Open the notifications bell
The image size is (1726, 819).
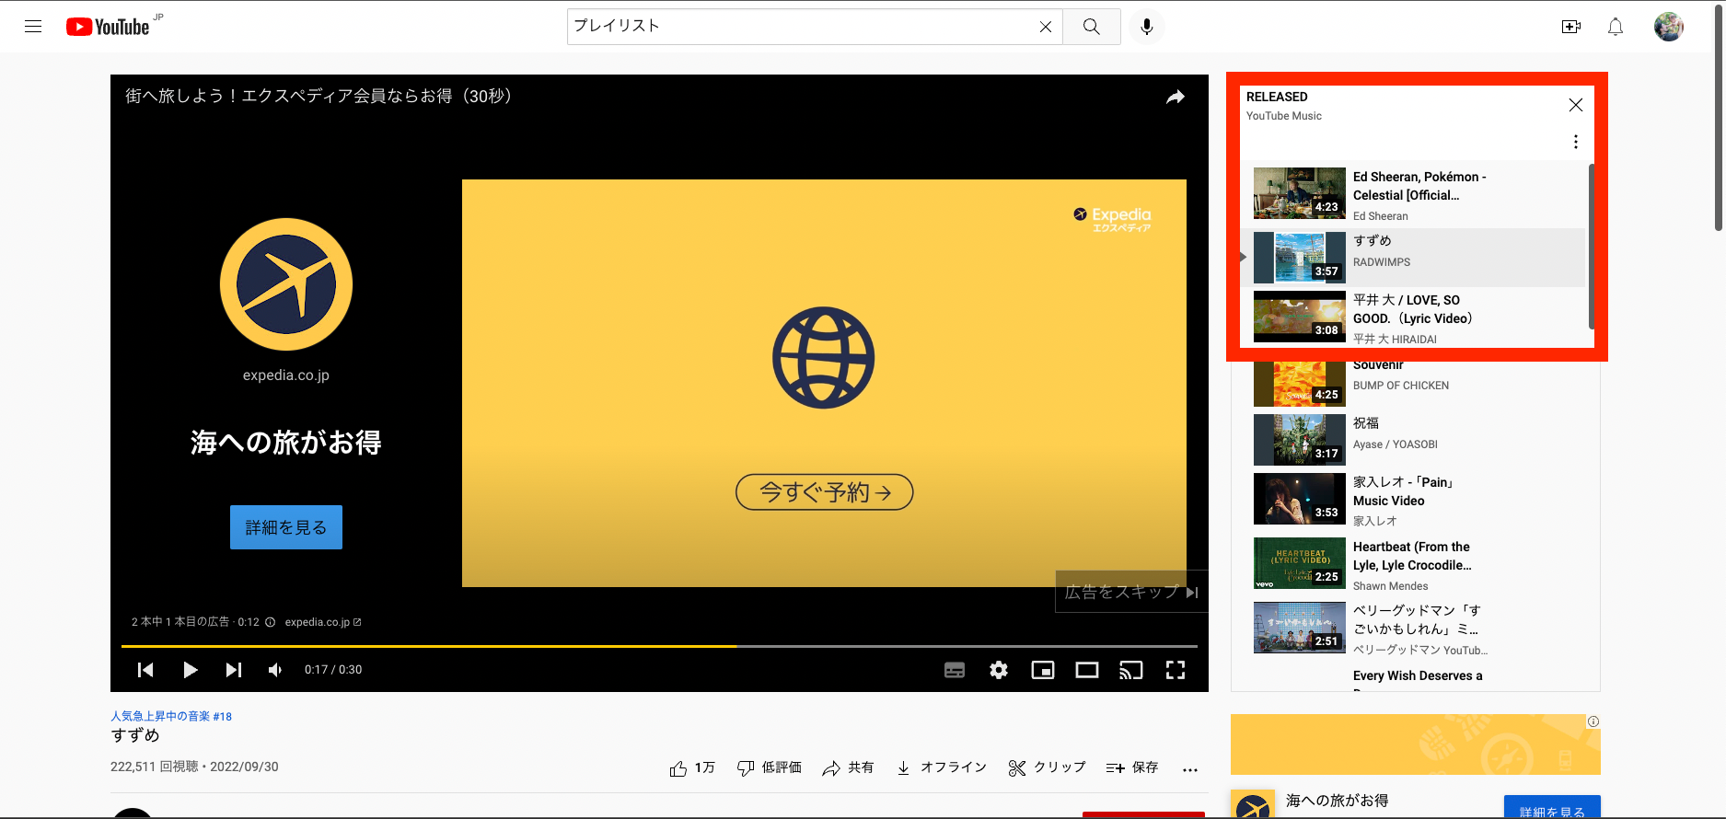tap(1616, 27)
